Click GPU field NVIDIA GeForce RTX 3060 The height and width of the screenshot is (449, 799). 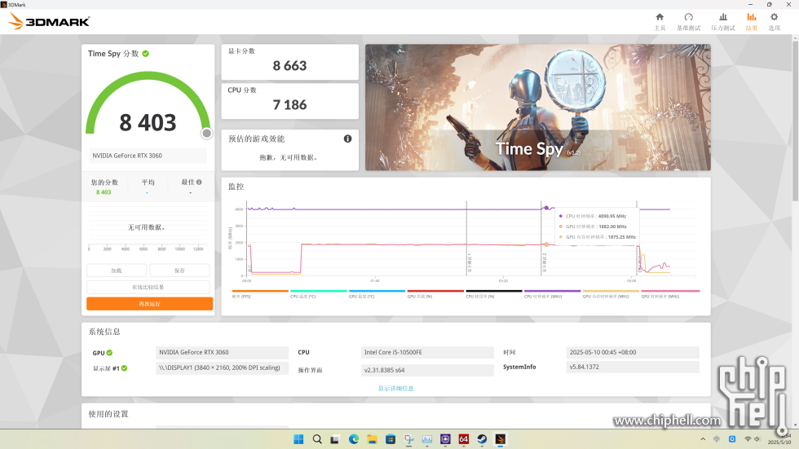(222, 352)
